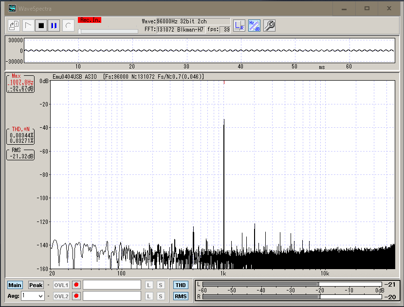Viewport: 404px width, 307px height.
Task: Toggle the OVL1 overlay button
Action: [x=61, y=285]
